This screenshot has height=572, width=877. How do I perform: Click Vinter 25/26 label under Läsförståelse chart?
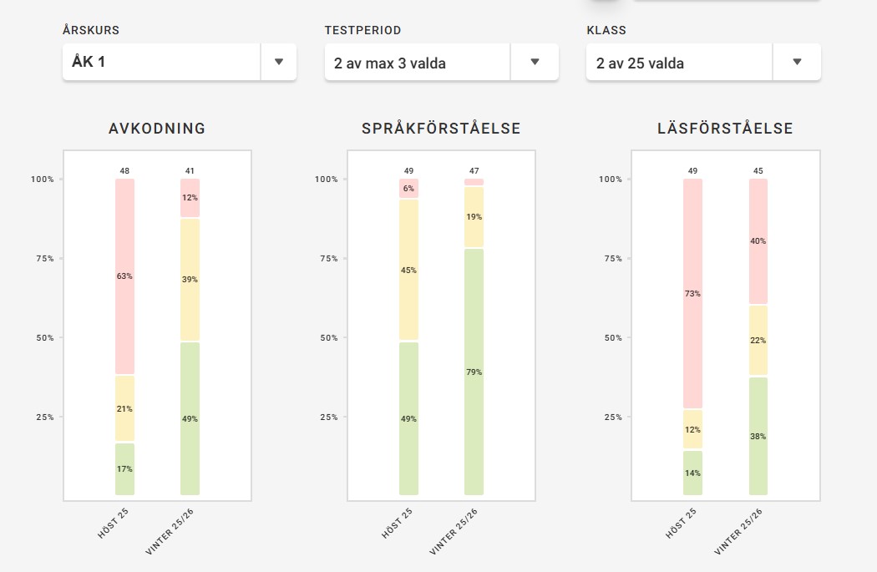[x=739, y=532]
